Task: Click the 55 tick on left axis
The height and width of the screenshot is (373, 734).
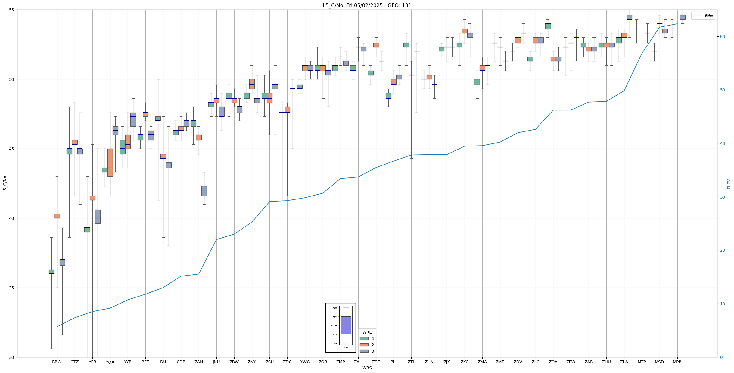Action: tap(12, 10)
